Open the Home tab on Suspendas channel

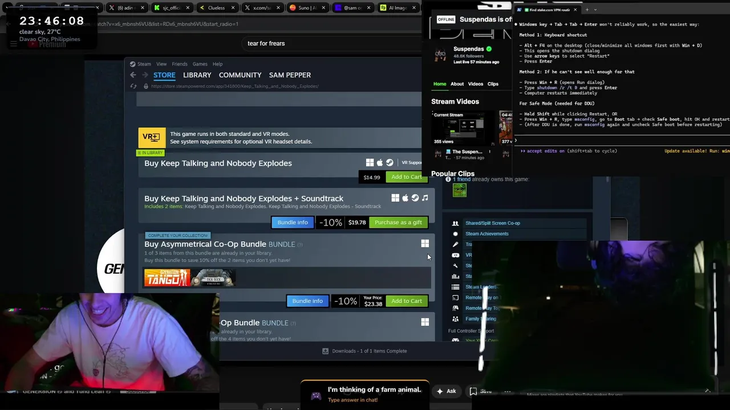[x=440, y=84]
